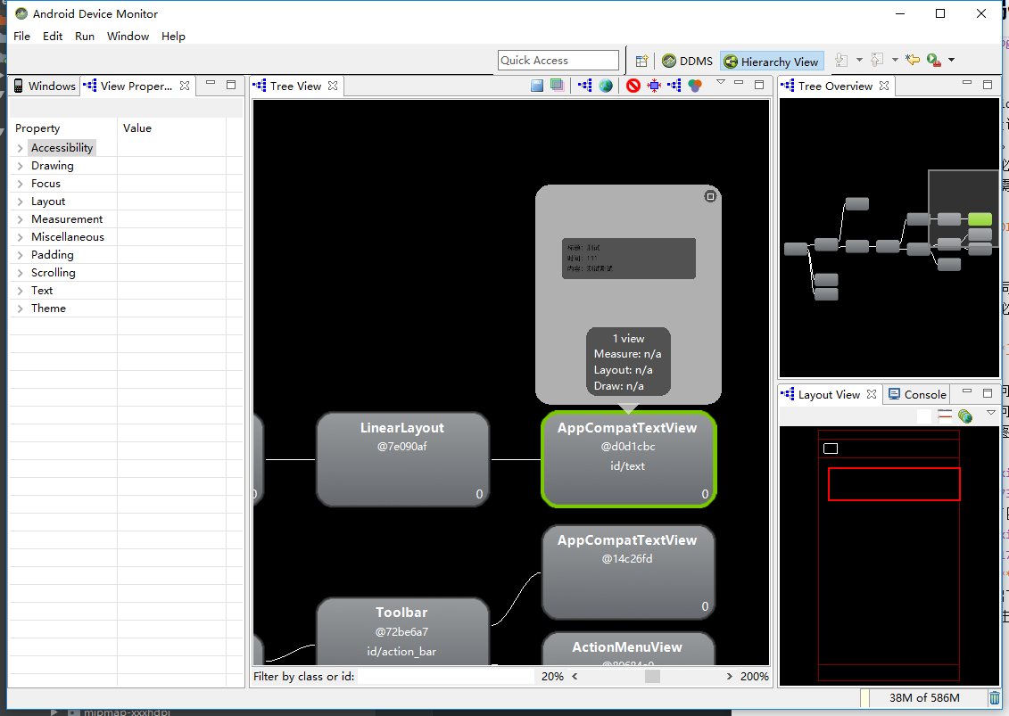Maximize the Tree Overview panel

pyautogui.click(x=988, y=85)
